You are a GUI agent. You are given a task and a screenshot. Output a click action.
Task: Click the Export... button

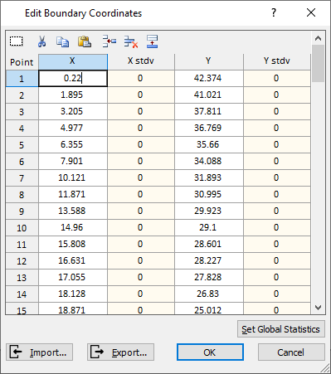(x=120, y=352)
